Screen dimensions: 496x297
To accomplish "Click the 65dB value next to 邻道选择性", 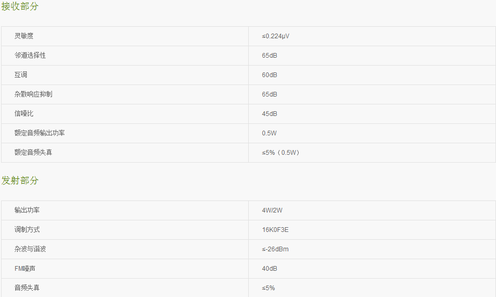I will (269, 56).
